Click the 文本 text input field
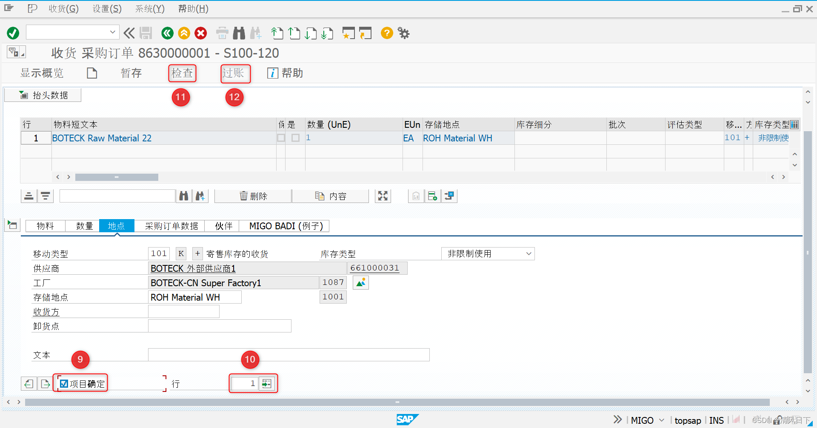Screen dimensions: 817x428 [289, 355]
